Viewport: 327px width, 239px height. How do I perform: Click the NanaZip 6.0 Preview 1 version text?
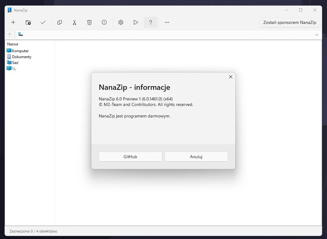(136, 99)
